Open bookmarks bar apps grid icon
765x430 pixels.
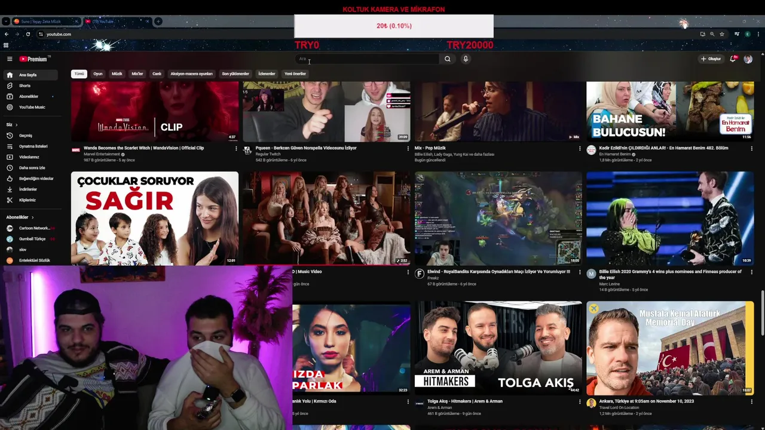click(6, 45)
